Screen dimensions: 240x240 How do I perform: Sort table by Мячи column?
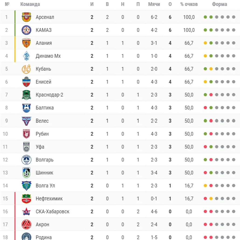click(x=154, y=4)
